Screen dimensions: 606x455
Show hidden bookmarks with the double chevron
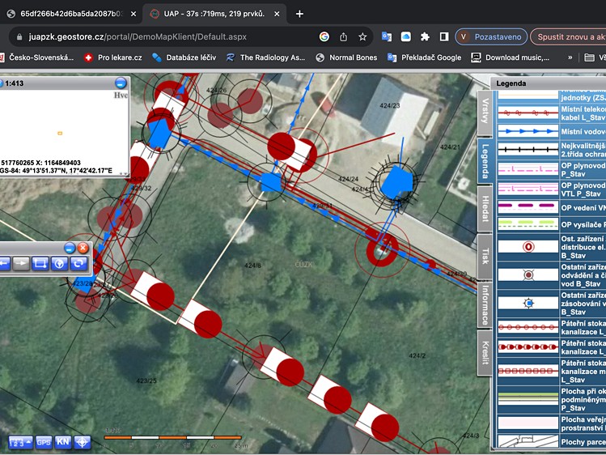click(x=570, y=57)
